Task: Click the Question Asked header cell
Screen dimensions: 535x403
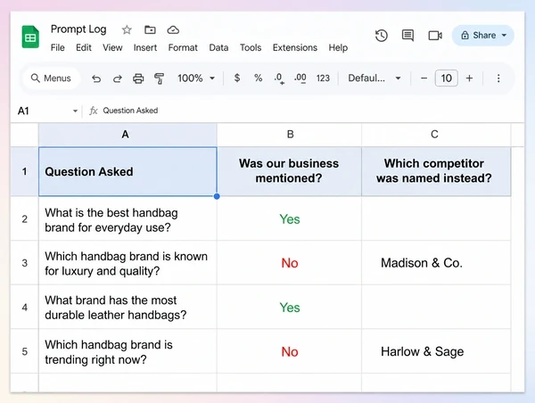Action: click(x=128, y=171)
